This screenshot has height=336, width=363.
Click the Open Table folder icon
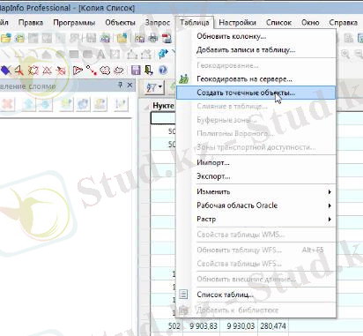6,38
